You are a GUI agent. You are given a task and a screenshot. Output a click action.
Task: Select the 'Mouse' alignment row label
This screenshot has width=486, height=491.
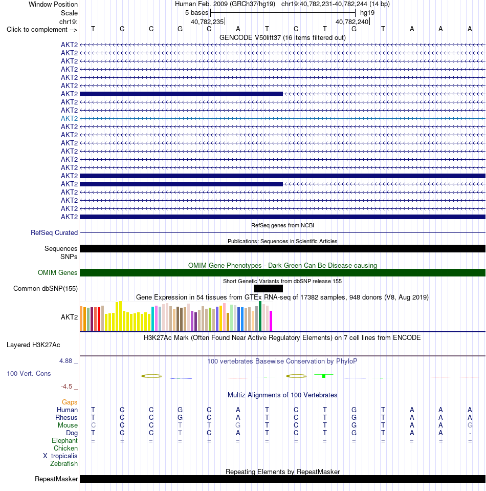[x=68, y=425]
